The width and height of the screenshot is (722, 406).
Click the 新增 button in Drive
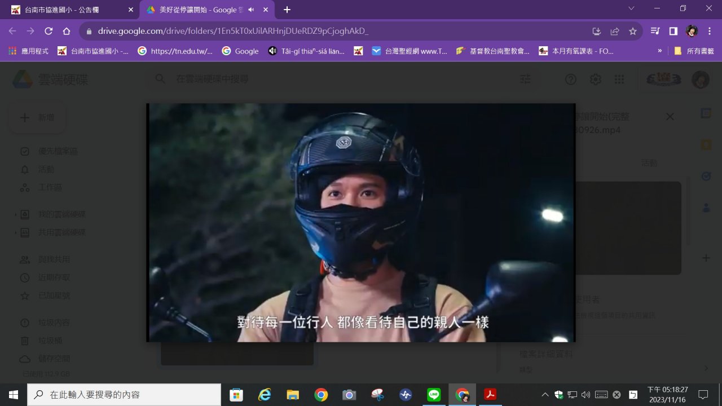pos(37,117)
